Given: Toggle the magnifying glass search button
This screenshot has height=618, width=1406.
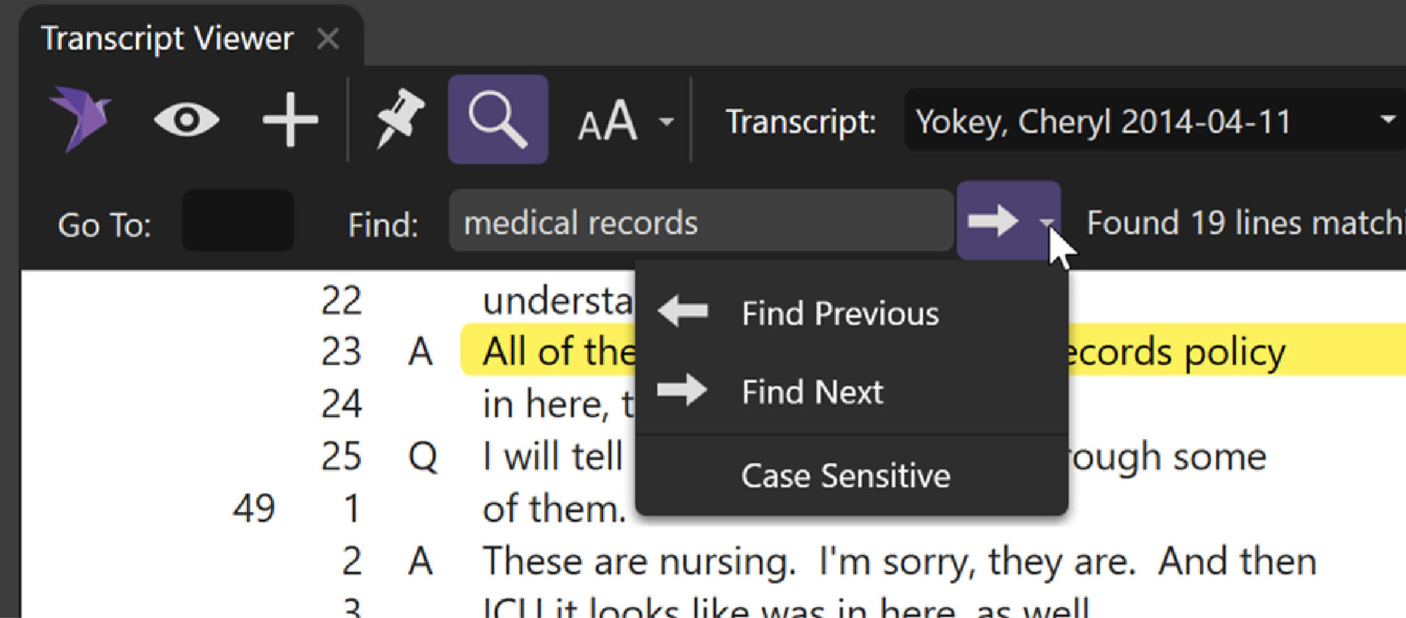Looking at the screenshot, I should [498, 119].
